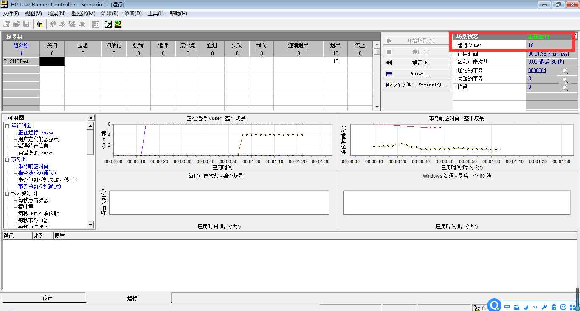Open the 场景(N) menu
Image resolution: width=580 pixels, height=311 pixels.
coord(57,14)
